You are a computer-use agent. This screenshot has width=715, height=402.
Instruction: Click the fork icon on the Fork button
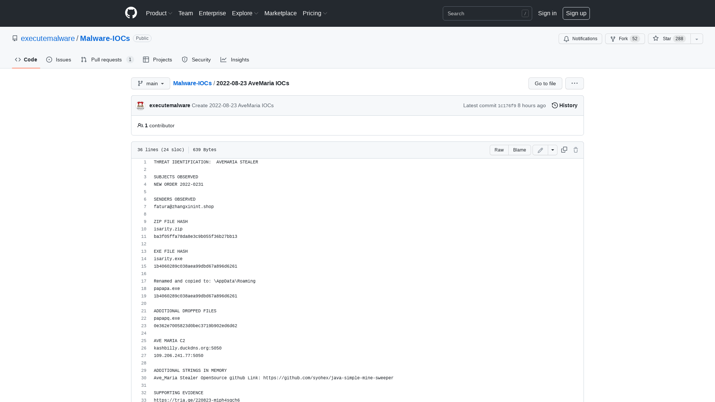click(x=613, y=39)
